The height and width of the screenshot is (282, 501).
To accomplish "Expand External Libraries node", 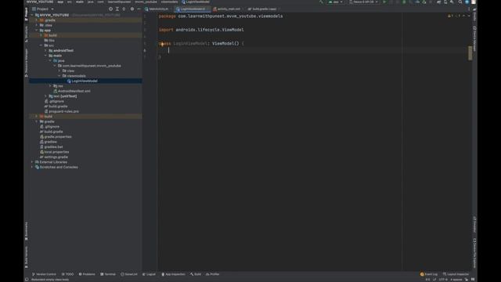I will [x=32, y=162].
